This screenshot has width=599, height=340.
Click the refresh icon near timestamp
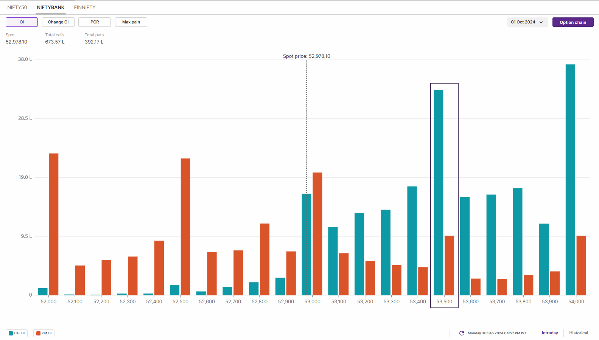point(462,333)
